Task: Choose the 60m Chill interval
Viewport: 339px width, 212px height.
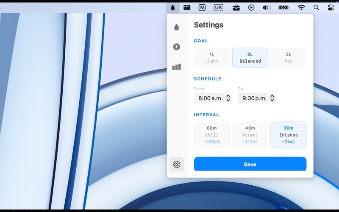Action: pyautogui.click(x=211, y=135)
